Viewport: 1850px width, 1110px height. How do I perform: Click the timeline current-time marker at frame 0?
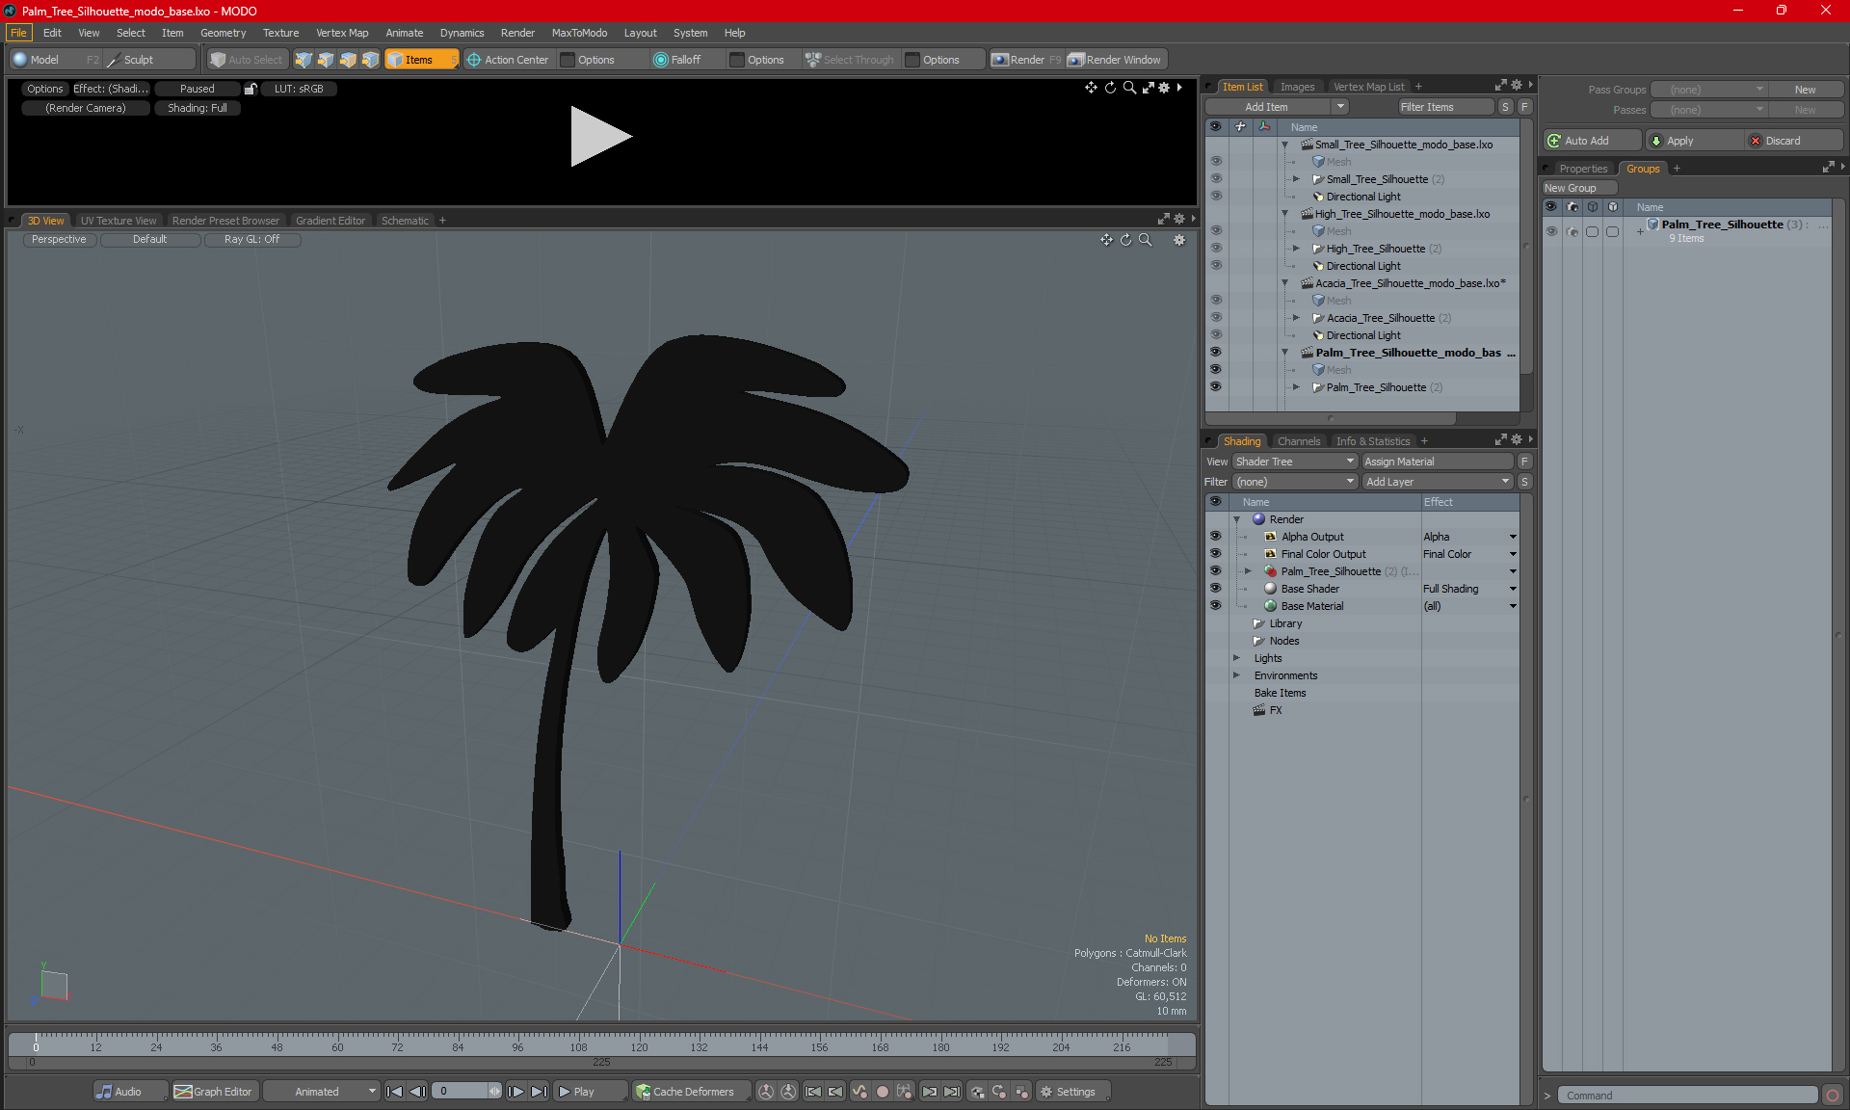36,1043
